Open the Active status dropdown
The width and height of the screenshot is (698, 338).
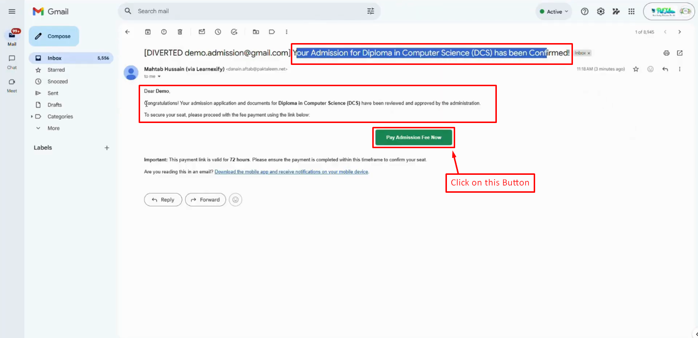554,12
